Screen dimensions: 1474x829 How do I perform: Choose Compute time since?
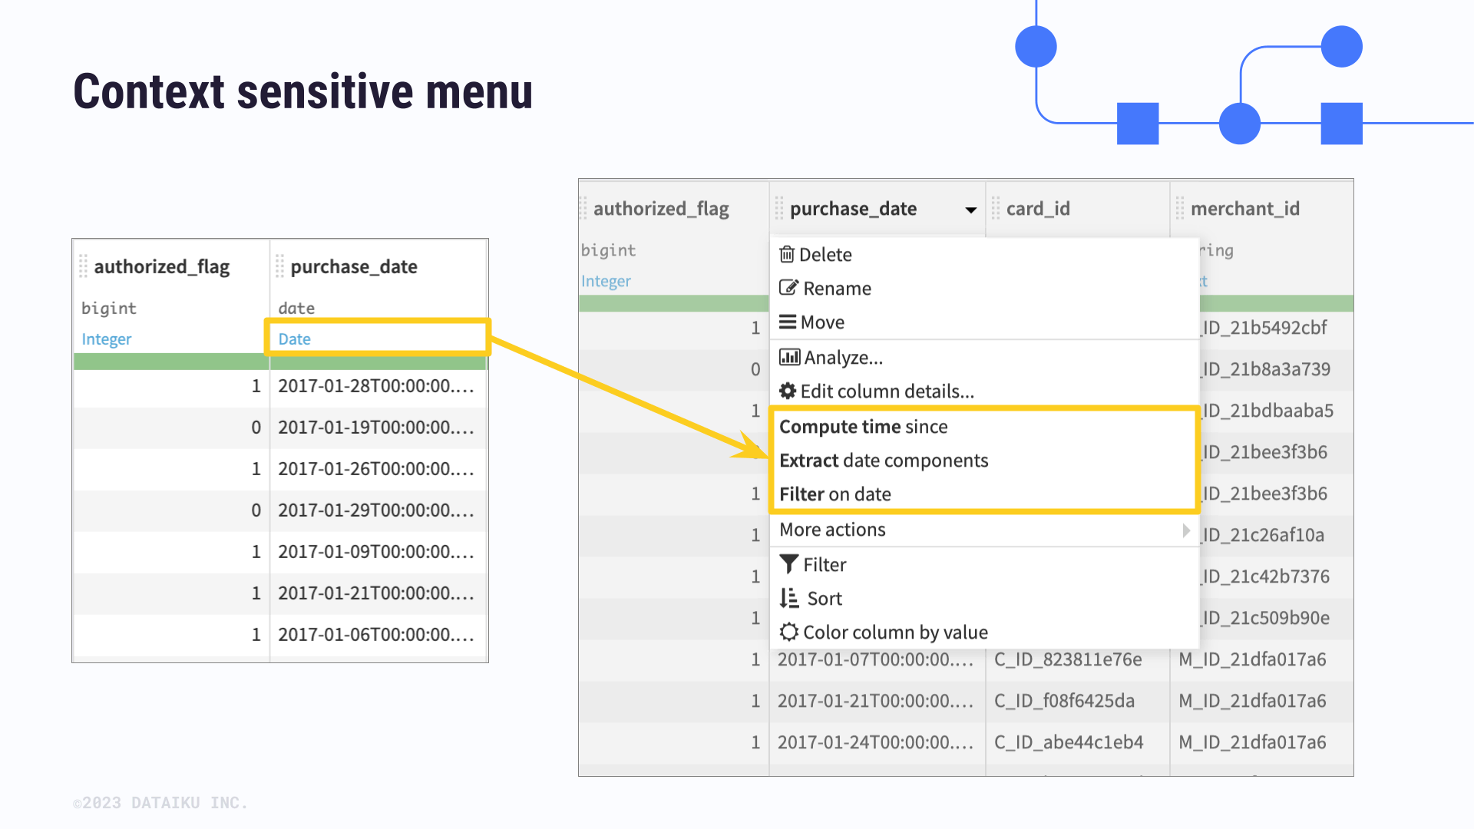coord(863,426)
